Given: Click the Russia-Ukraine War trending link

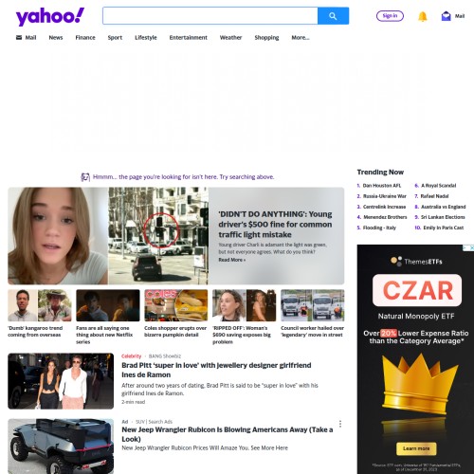Looking at the screenshot, I should pos(385,196).
